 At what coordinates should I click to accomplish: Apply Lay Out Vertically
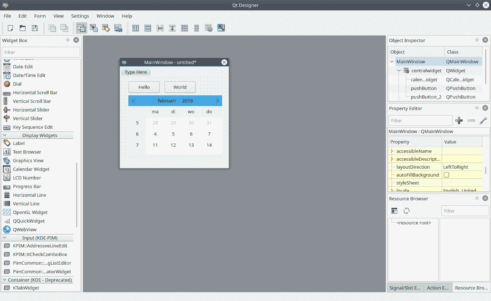pyautogui.click(x=147, y=28)
